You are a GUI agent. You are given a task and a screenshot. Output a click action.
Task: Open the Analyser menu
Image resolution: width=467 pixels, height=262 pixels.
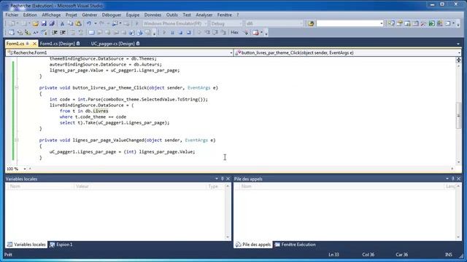click(x=204, y=15)
